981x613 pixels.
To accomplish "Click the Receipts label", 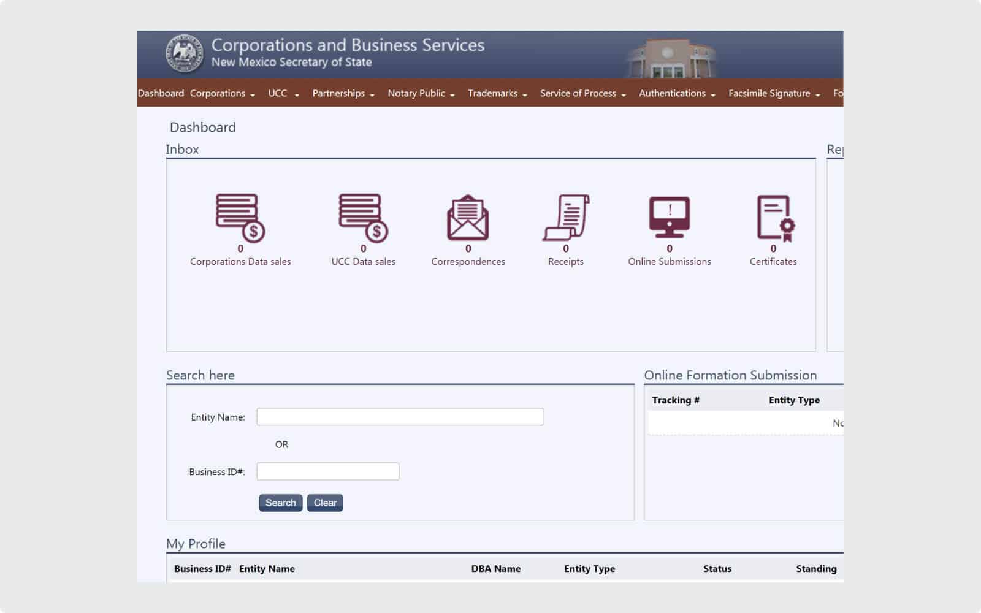I will [x=566, y=261].
